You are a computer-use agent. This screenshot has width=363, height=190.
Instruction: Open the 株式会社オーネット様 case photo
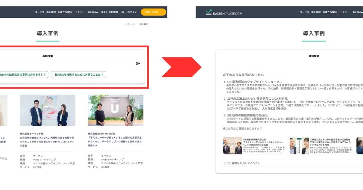48,110
